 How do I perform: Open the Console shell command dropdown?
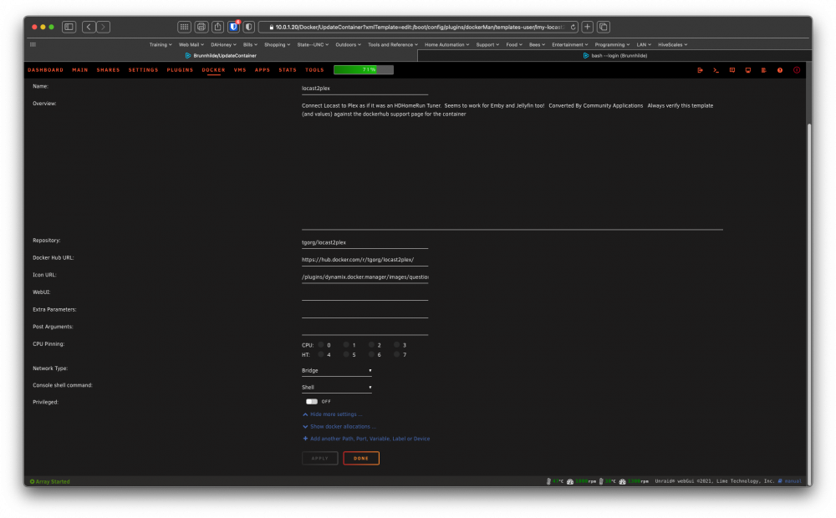tap(336, 388)
